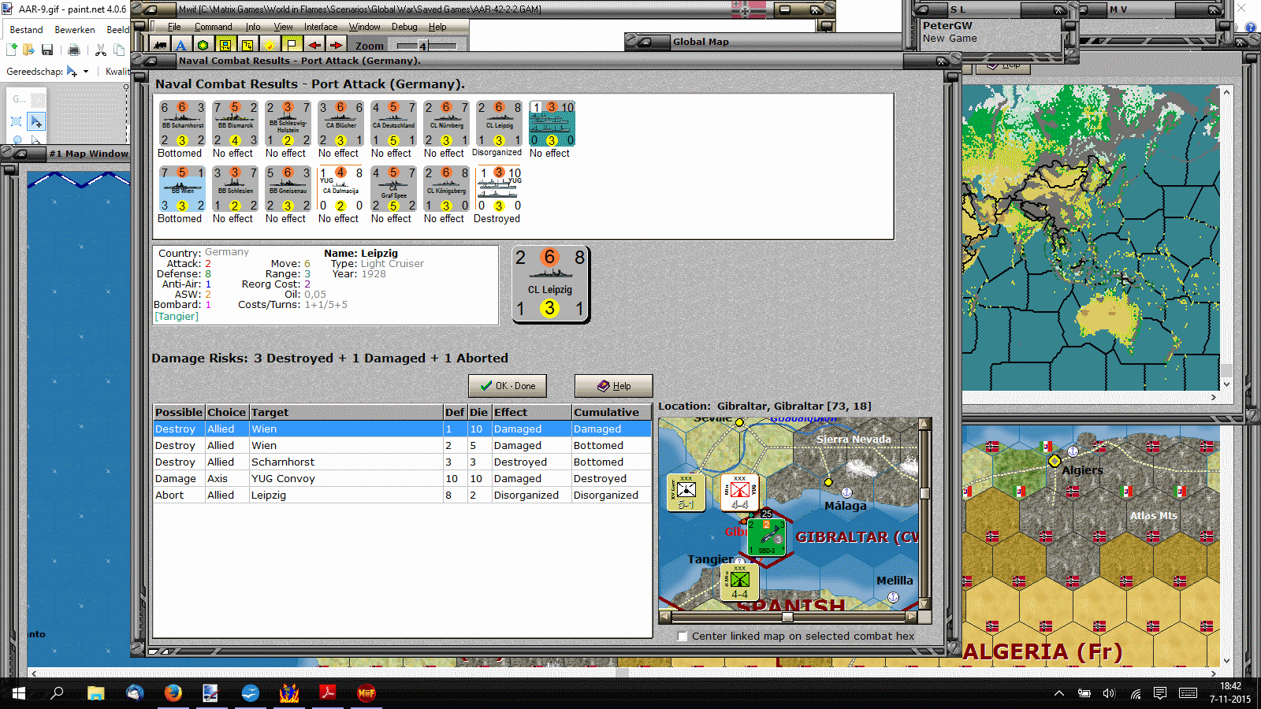Select the CL Königsberg unit counter
The width and height of the screenshot is (1261, 709).
tap(446, 189)
